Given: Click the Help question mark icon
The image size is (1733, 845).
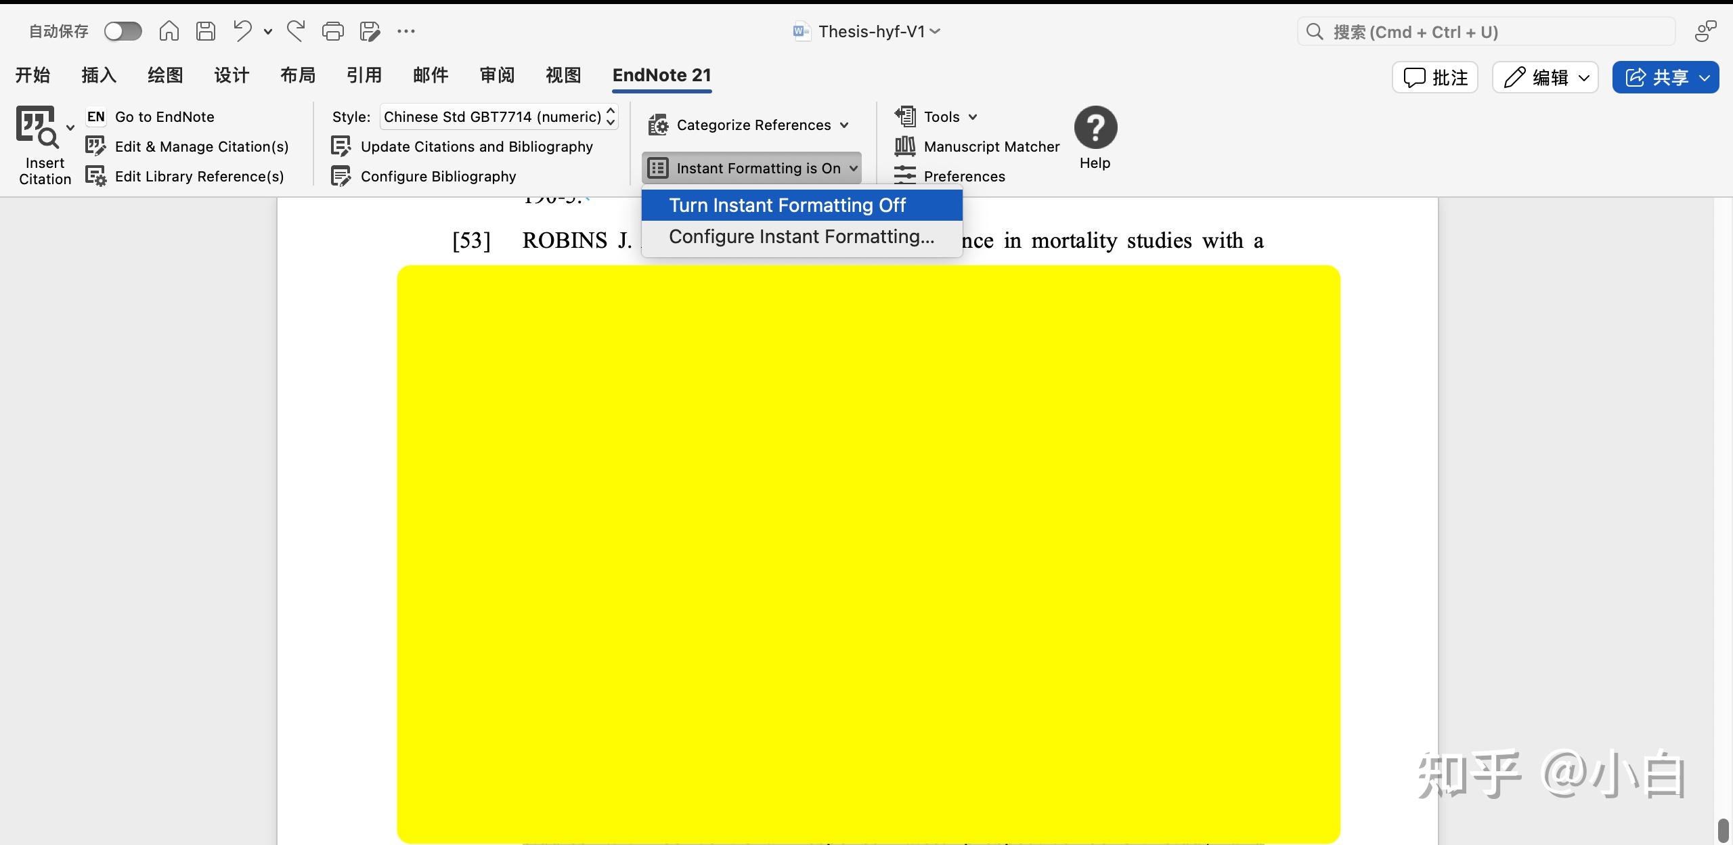Looking at the screenshot, I should click(x=1095, y=127).
